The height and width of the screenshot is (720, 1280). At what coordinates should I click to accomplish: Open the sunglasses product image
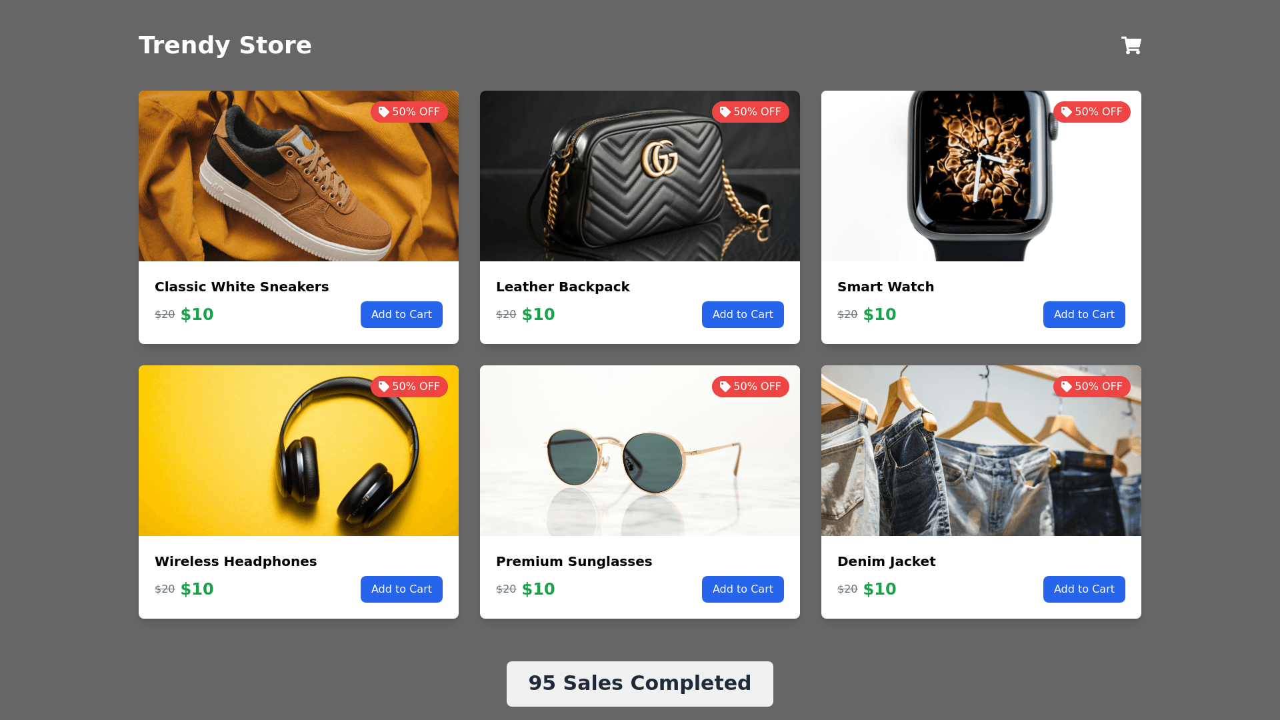[640, 451]
